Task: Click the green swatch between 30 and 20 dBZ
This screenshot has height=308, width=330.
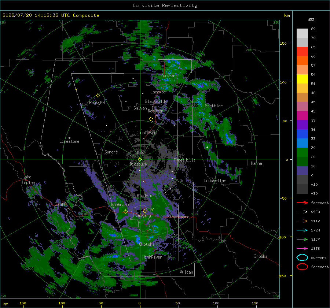Action: (x=302, y=152)
